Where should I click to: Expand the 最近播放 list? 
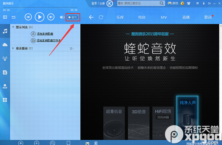pos(13,48)
